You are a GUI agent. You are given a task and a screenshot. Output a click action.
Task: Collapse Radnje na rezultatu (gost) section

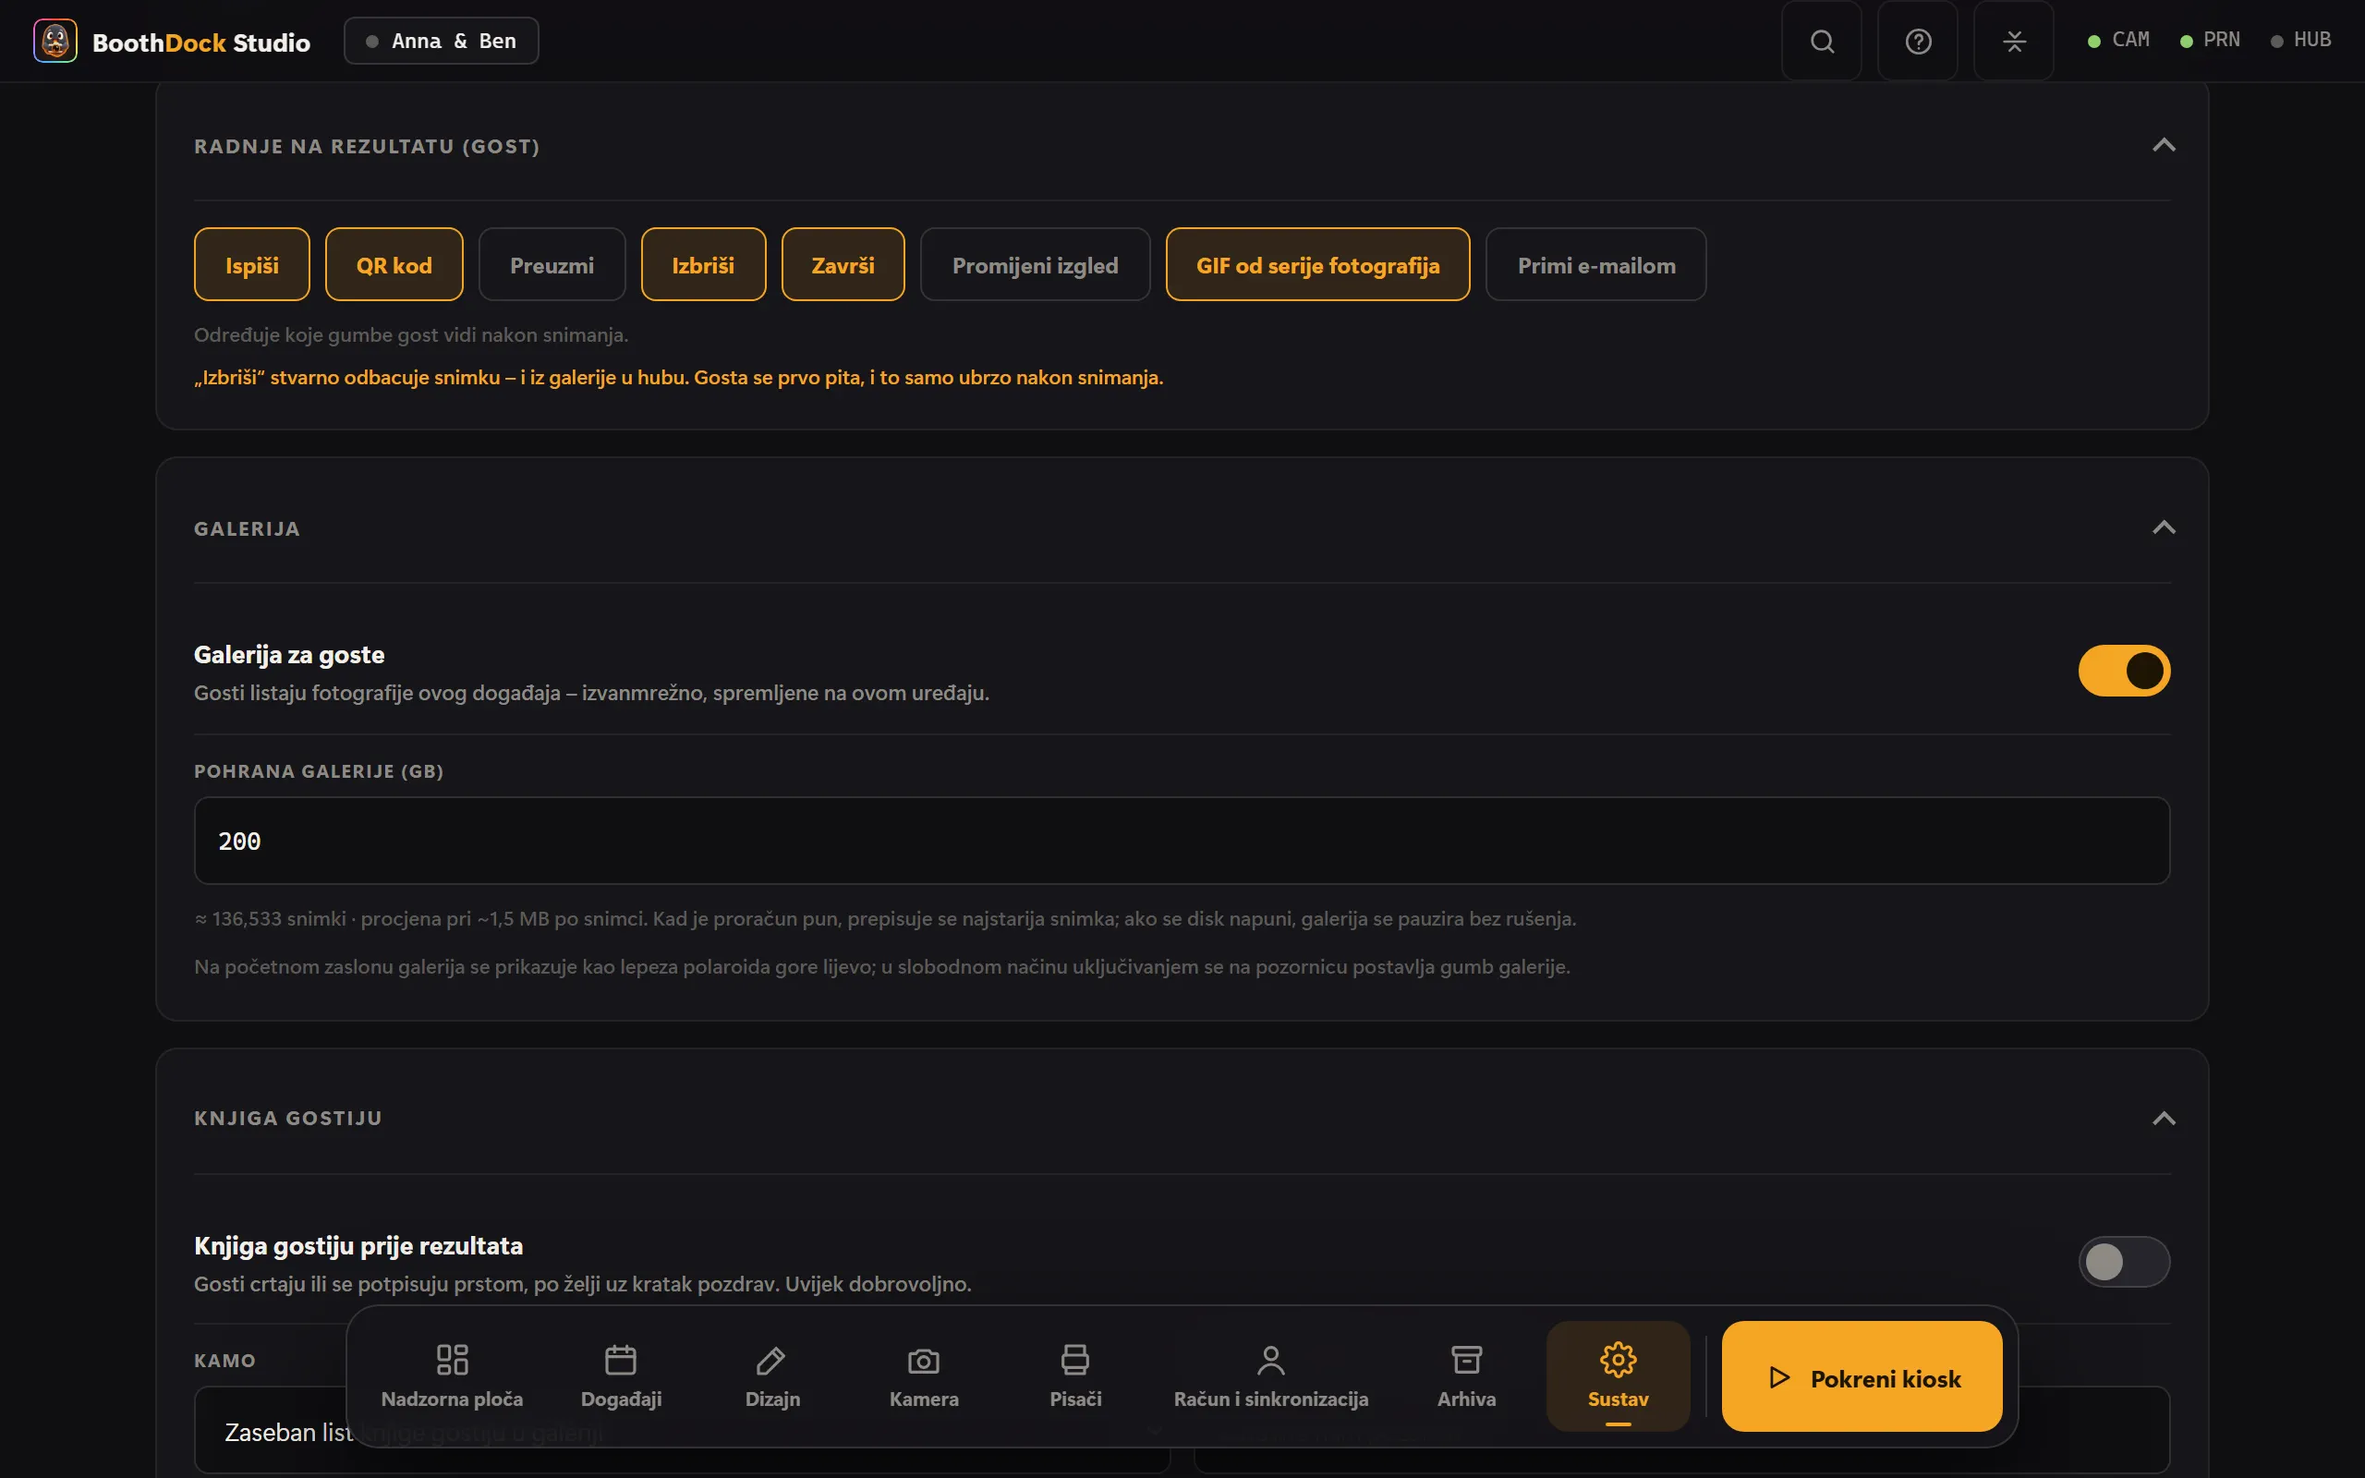click(x=2164, y=146)
